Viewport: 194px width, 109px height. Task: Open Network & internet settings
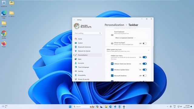pyautogui.click(x=88, y=51)
